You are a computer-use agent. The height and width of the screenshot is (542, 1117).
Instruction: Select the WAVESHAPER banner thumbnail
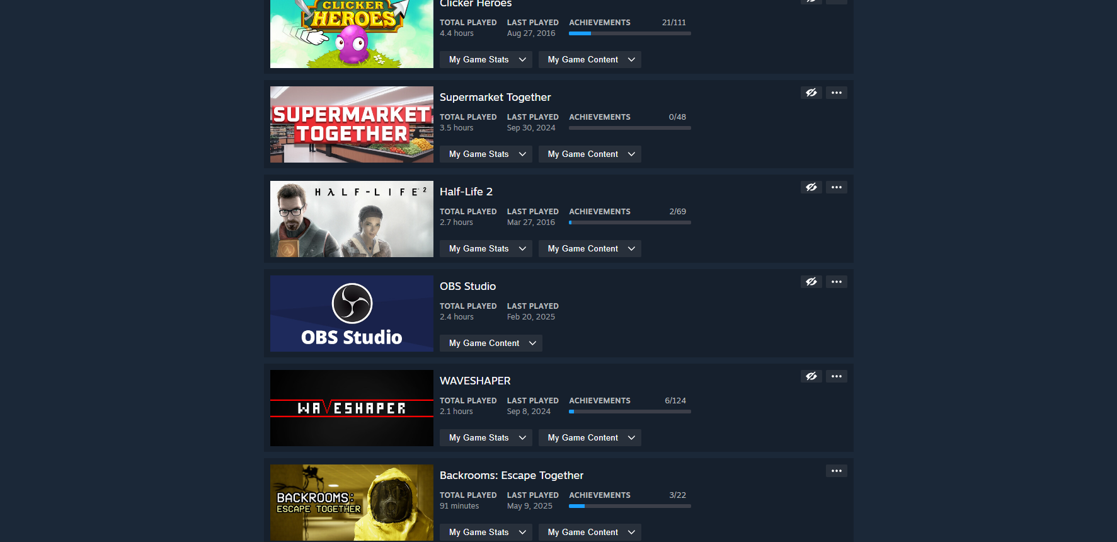tap(352, 408)
